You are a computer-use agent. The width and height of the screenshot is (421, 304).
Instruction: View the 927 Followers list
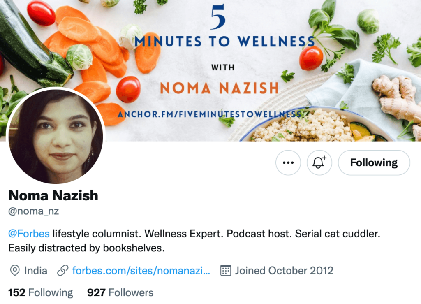pyautogui.click(x=120, y=292)
